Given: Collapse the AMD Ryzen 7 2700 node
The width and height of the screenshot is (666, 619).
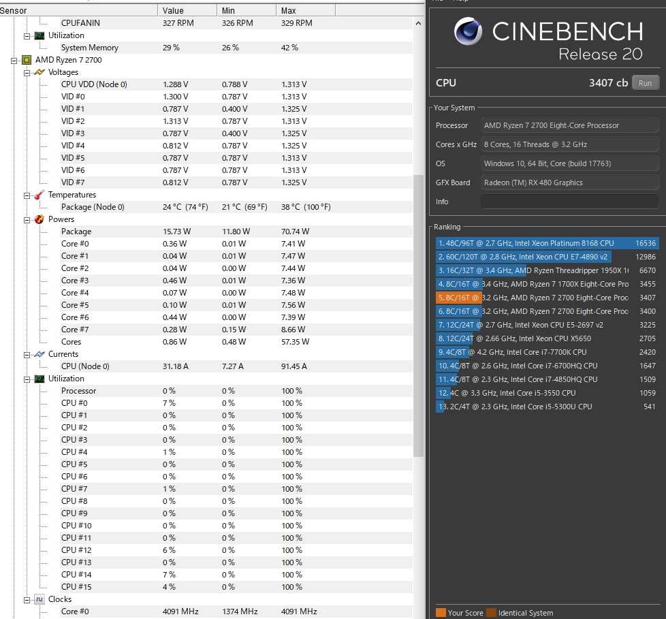Looking at the screenshot, I should click(14, 61).
